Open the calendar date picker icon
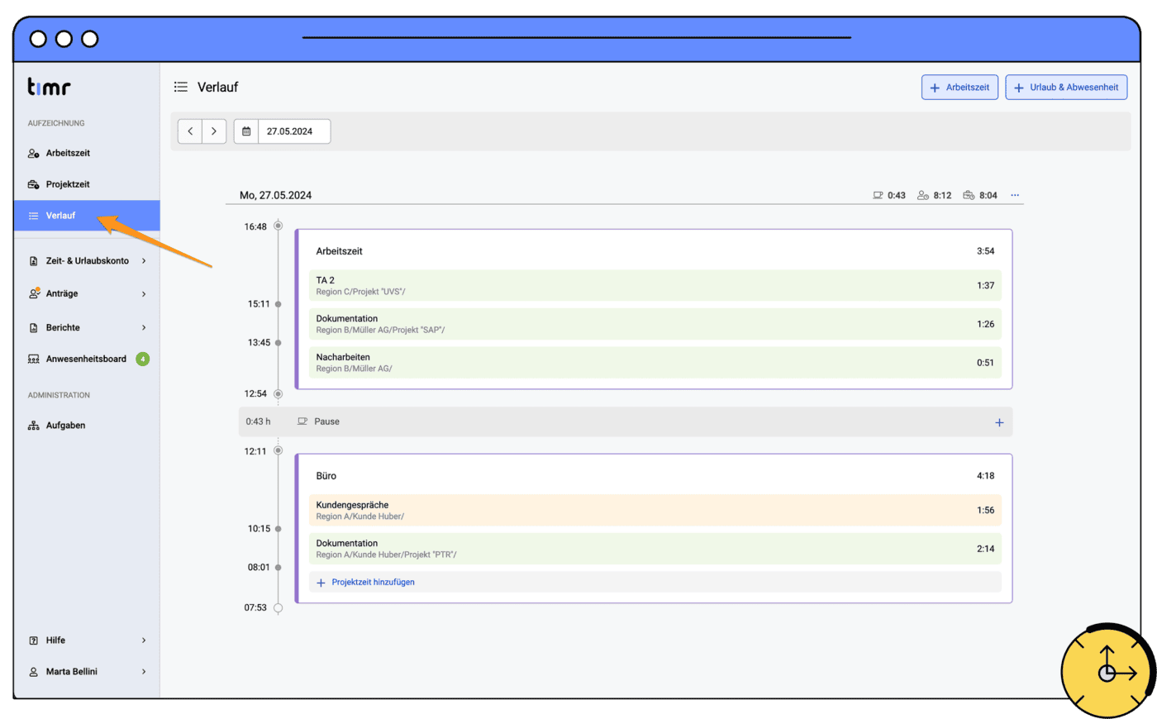 tap(246, 131)
